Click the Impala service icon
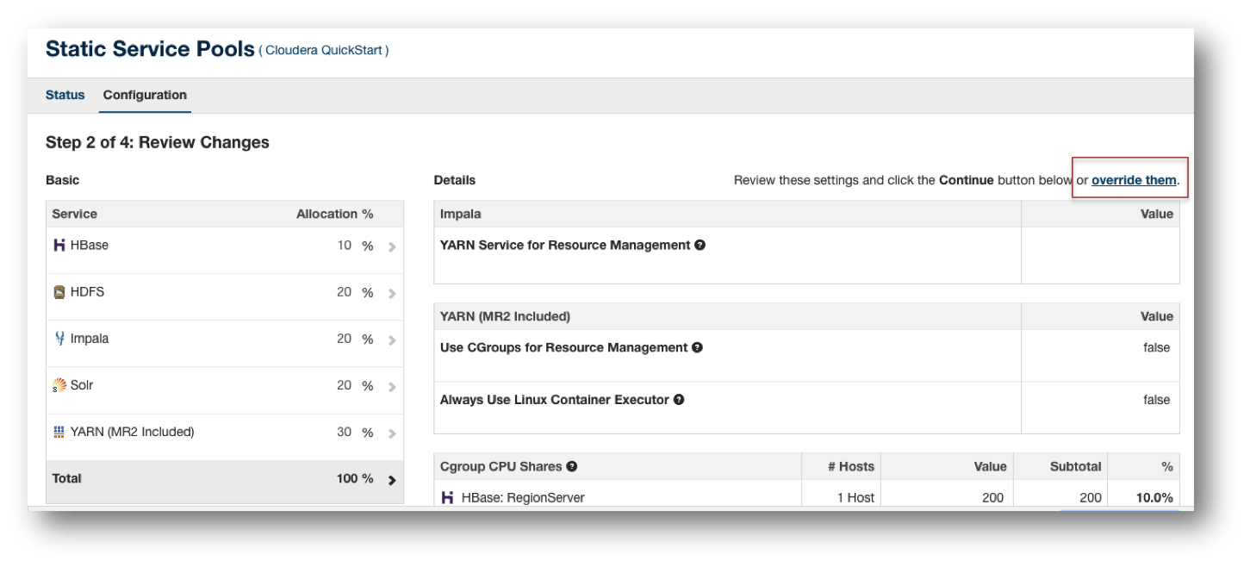1250x567 pixels. click(x=59, y=339)
